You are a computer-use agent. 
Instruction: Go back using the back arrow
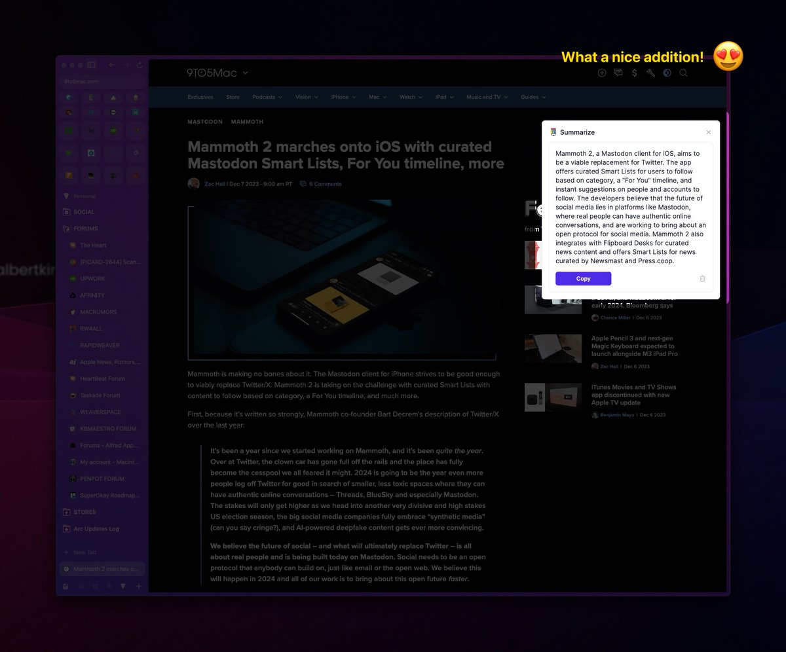click(111, 65)
